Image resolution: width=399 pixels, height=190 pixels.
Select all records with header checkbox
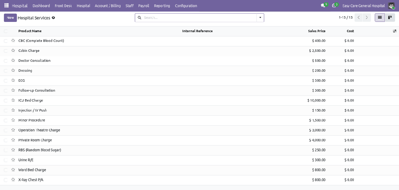pyautogui.click(x=6, y=31)
